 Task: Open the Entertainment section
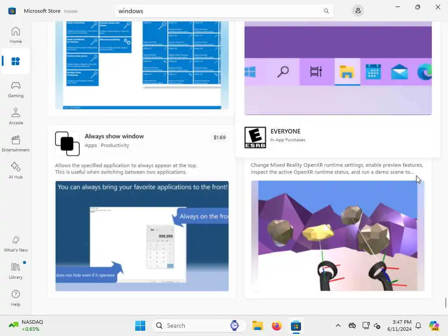[x=15, y=143]
